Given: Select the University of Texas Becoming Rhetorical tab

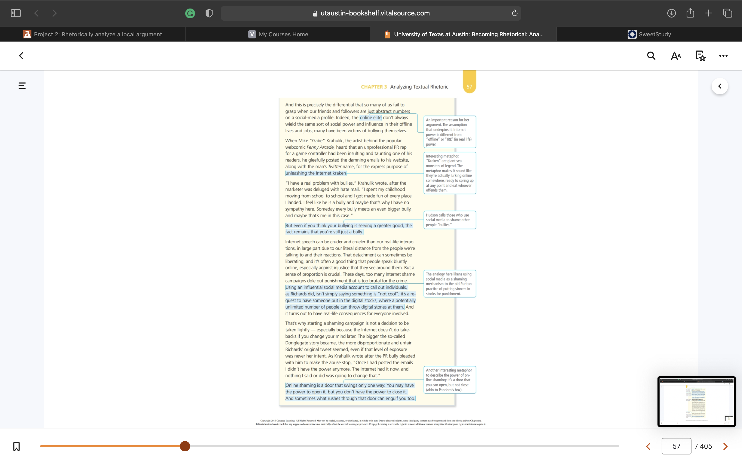Looking at the screenshot, I should coord(463,34).
